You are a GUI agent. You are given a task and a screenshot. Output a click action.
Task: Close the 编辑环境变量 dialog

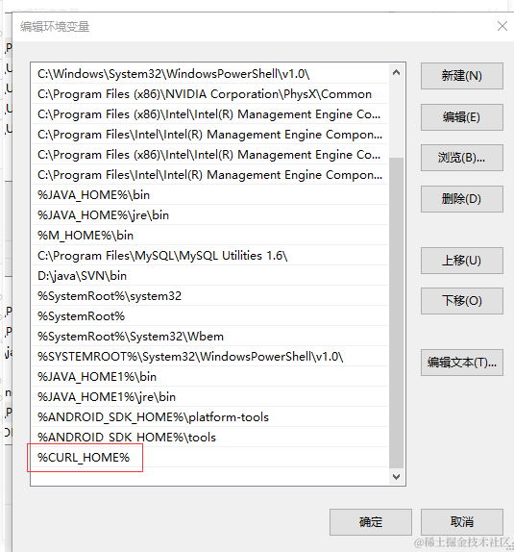pos(502,26)
